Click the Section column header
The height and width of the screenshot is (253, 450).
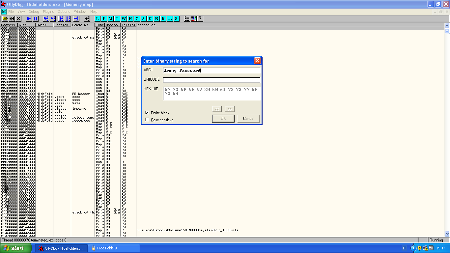point(62,25)
